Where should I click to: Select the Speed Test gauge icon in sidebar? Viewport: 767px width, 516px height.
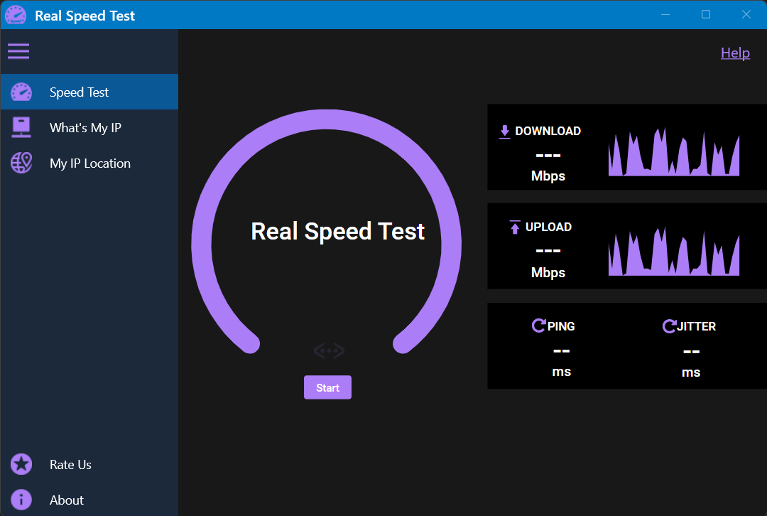tap(21, 92)
